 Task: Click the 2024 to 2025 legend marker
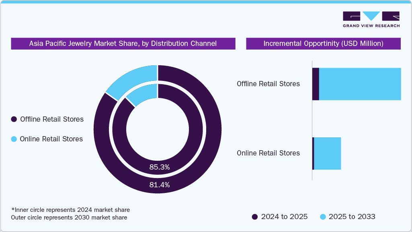(x=254, y=217)
